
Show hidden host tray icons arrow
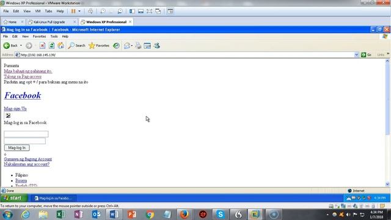(x=327, y=215)
